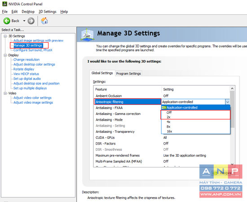Select Antialiasing - Transparency row

tap(128, 132)
